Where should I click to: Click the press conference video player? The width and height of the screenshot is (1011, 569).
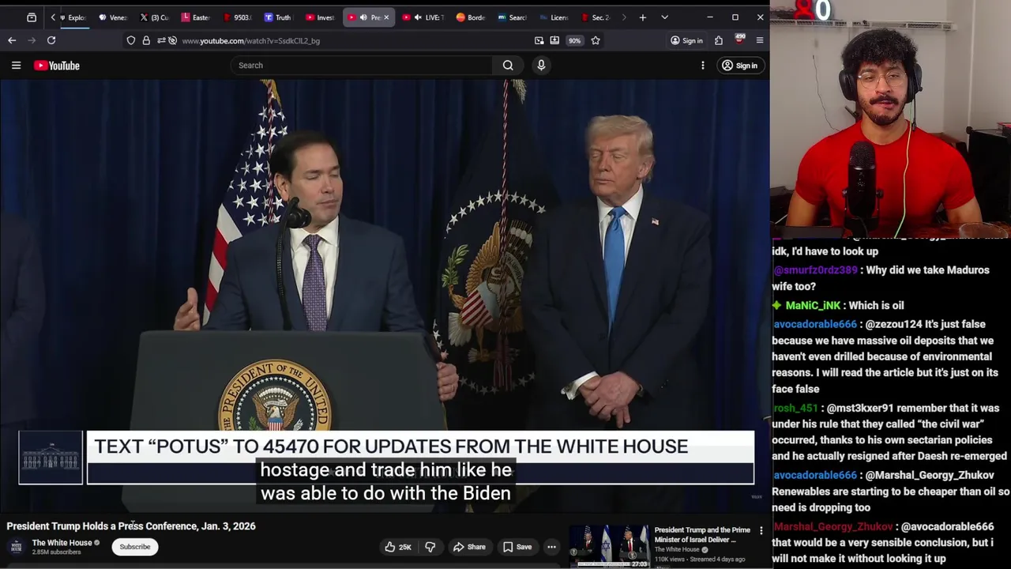(x=385, y=296)
